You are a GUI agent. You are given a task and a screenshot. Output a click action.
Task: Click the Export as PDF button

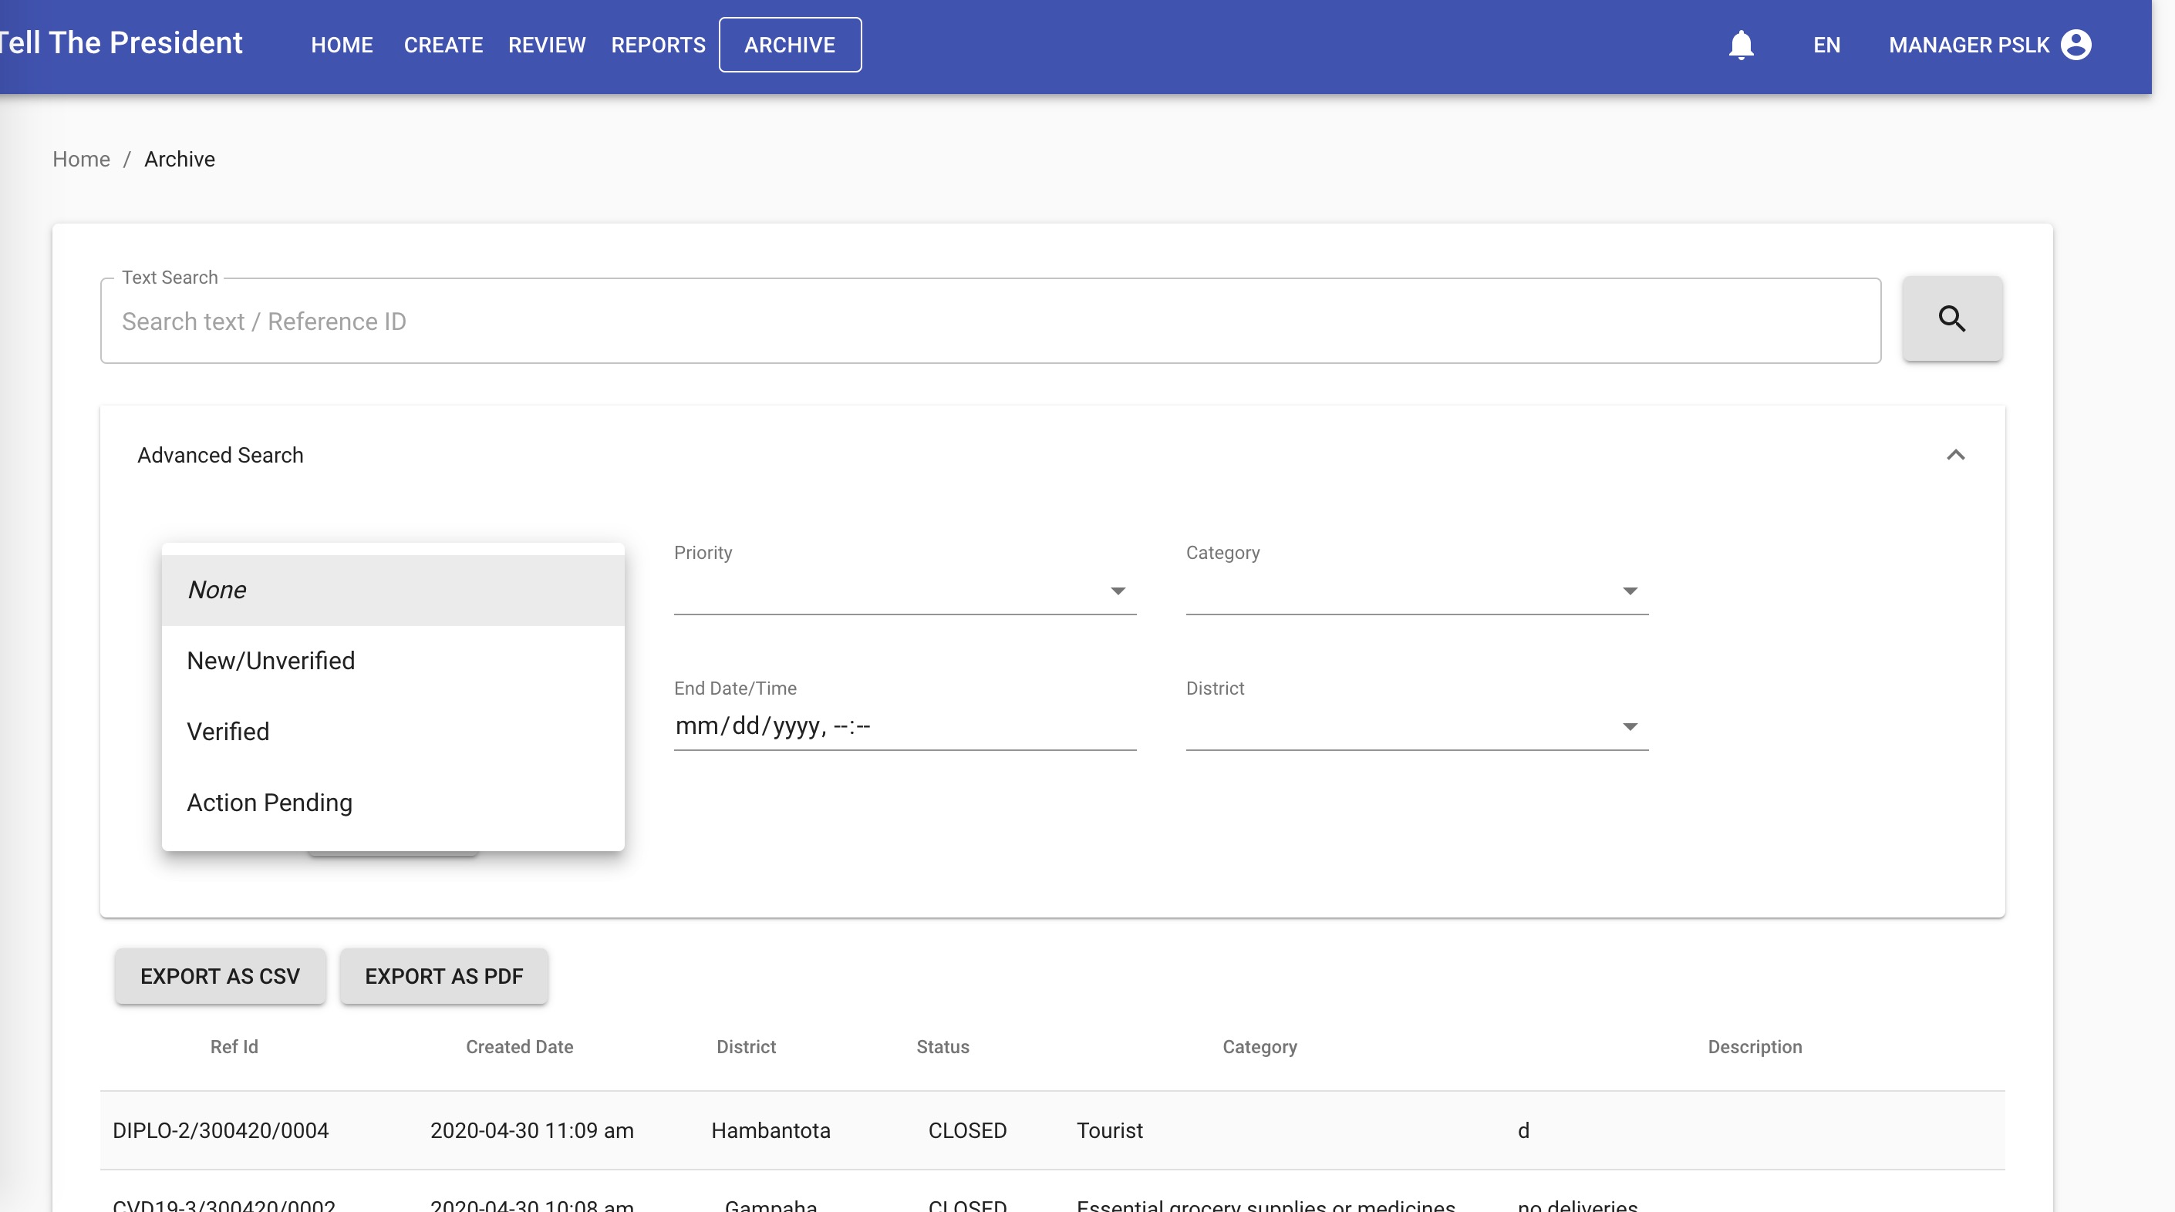[x=443, y=977]
